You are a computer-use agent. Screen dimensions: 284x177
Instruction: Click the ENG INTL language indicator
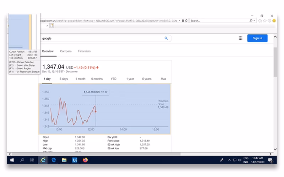(x=246, y=160)
